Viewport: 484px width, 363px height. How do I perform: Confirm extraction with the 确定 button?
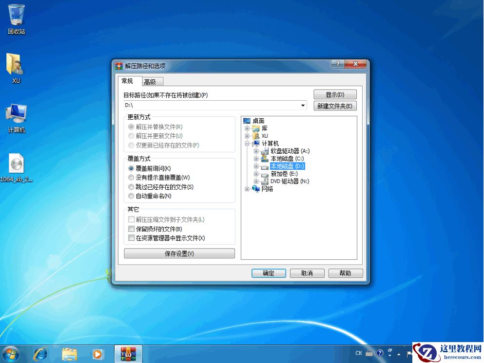269,273
